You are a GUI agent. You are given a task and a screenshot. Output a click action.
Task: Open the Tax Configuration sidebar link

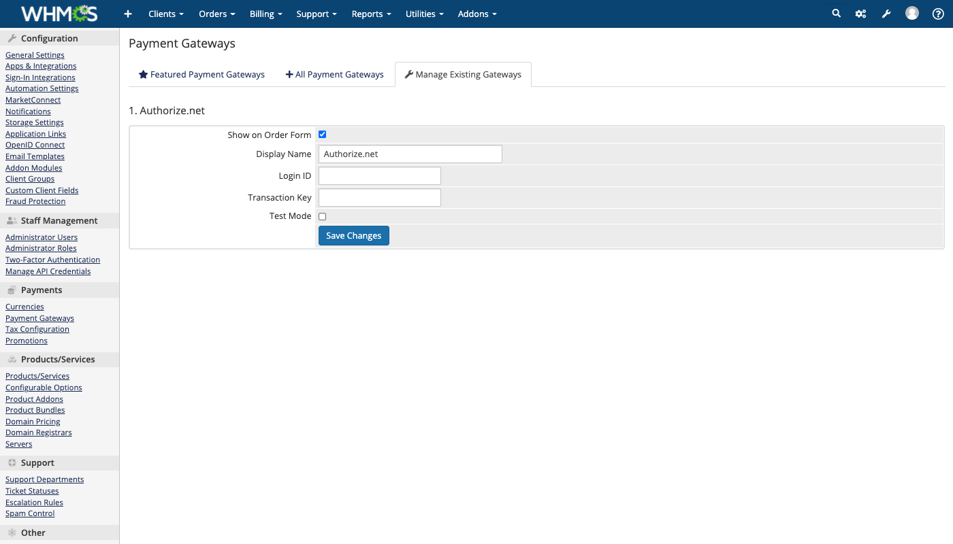(37, 329)
